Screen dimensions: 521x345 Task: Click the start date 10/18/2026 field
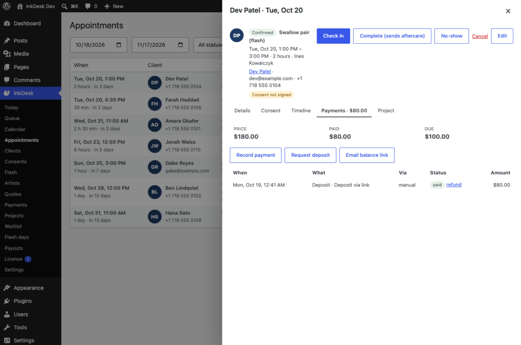[98, 45]
